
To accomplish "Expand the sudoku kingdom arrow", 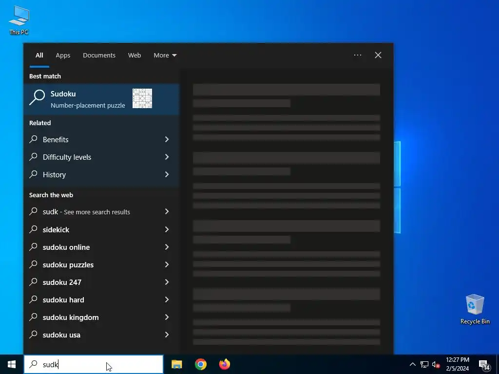I will point(167,317).
